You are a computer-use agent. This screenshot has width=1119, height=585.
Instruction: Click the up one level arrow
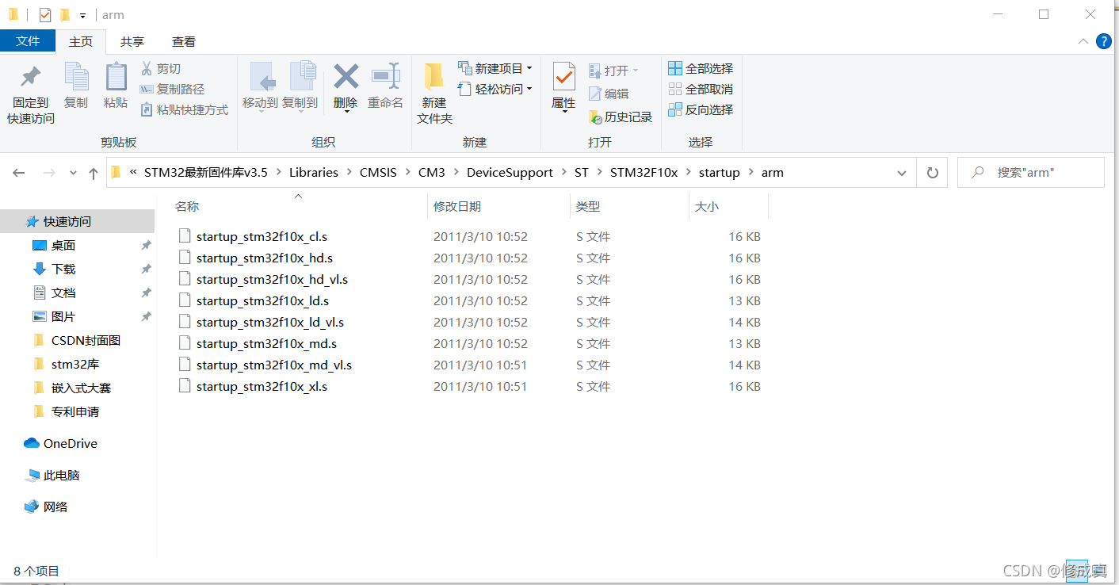(94, 173)
